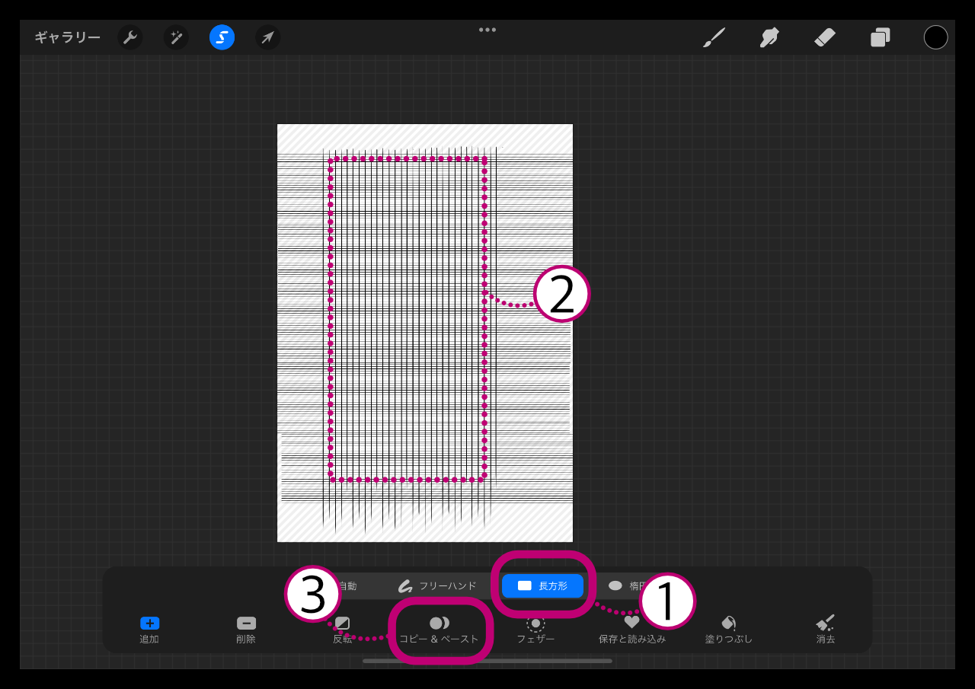This screenshot has height=689, width=975.
Task: Choose the 長方形 rectangle selection mode
Action: click(x=542, y=585)
